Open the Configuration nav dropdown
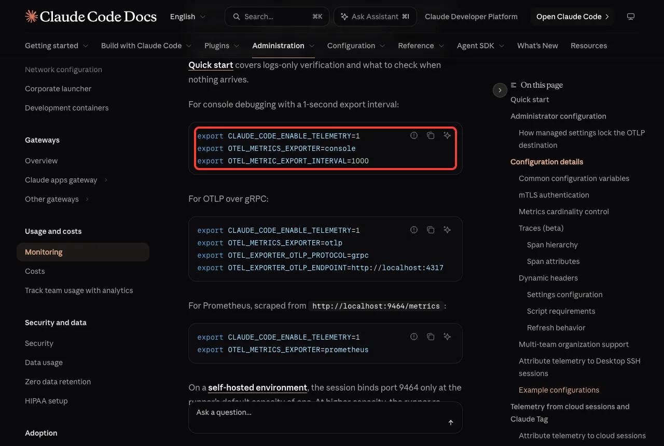664x446 pixels. 356,46
